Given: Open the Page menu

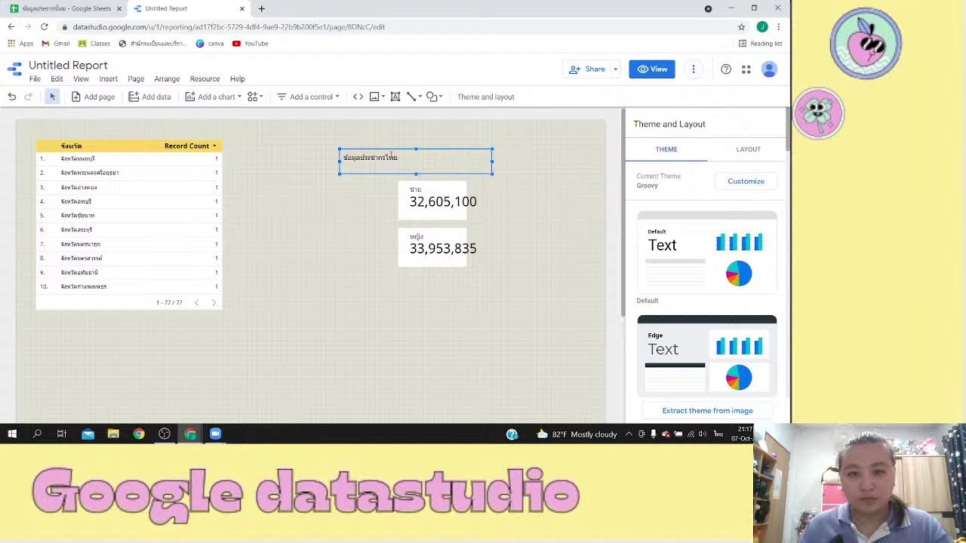Looking at the screenshot, I should coord(136,78).
